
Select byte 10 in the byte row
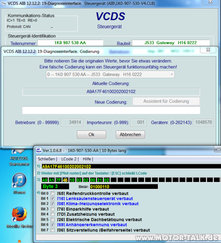[72, 180]
